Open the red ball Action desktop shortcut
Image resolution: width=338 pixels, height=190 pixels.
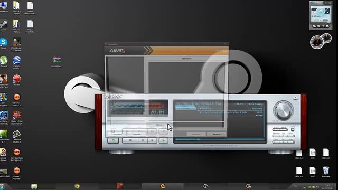coord(16,80)
